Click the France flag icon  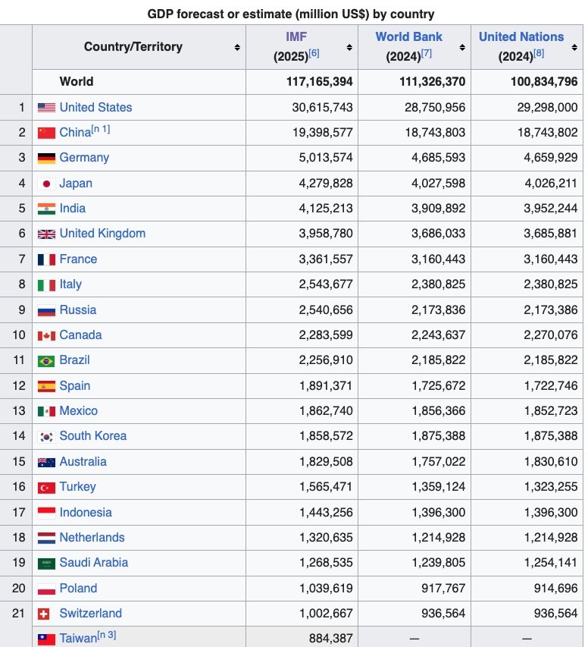[46, 259]
